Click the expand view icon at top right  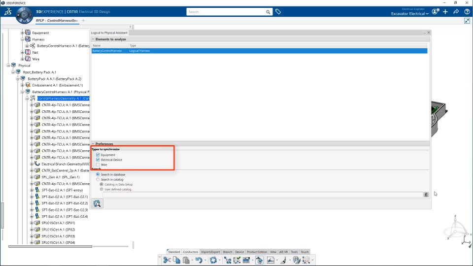coord(467,21)
